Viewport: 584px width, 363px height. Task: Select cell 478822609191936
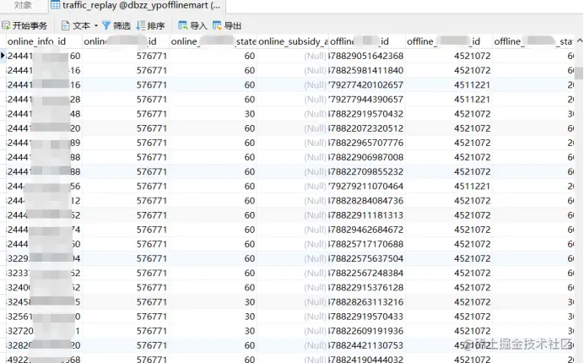tap(366, 331)
